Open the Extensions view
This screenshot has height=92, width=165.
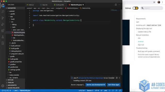click(3, 31)
